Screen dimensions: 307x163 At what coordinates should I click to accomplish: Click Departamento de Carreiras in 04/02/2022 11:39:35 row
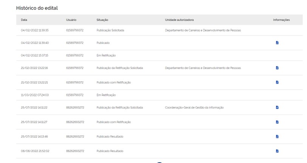click(x=203, y=30)
